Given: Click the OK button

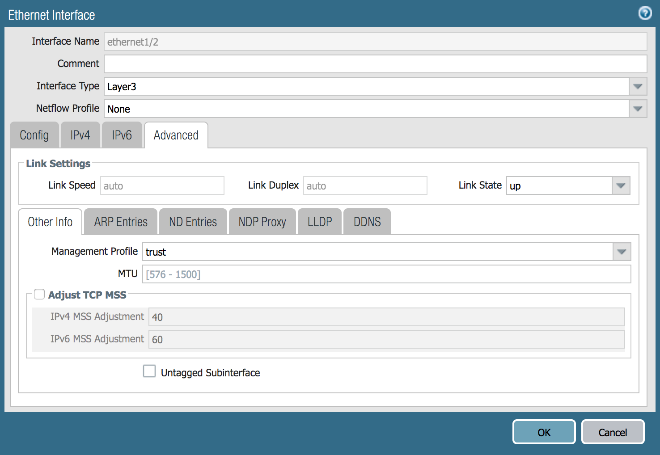Looking at the screenshot, I should click(544, 432).
